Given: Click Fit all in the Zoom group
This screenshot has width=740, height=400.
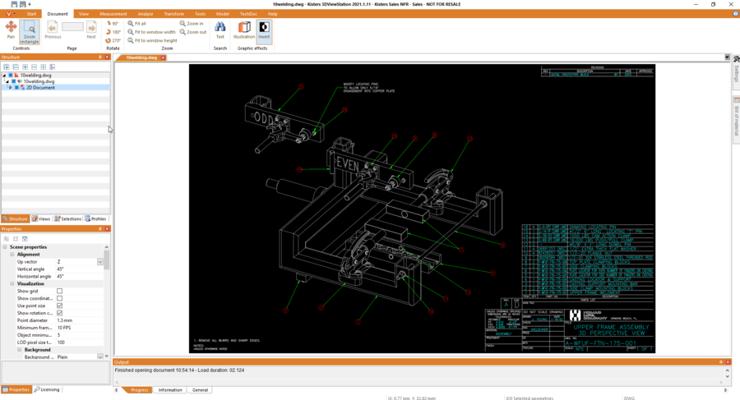Looking at the screenshot, I should (136, 23).
